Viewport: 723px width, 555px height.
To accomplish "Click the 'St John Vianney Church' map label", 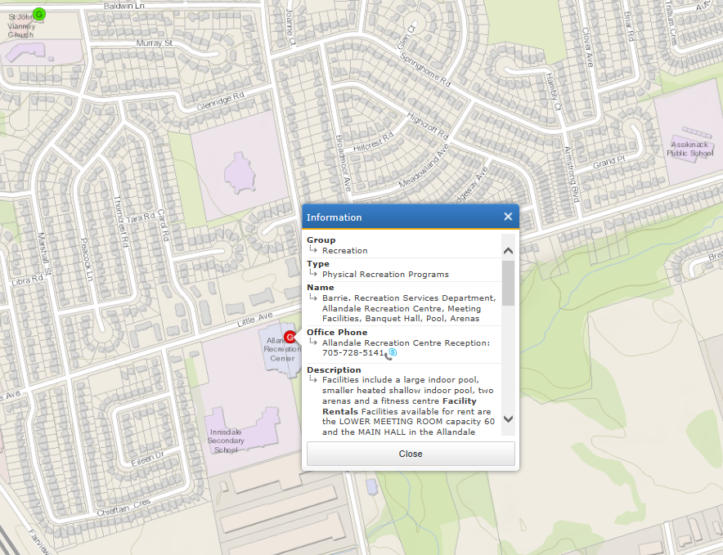I will pyautogui.click(x=21, y=26).
